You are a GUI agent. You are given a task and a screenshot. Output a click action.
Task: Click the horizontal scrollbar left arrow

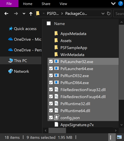coord(46,130)
